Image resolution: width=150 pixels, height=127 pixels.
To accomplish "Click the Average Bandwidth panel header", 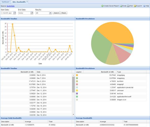I will click(113, 118).
